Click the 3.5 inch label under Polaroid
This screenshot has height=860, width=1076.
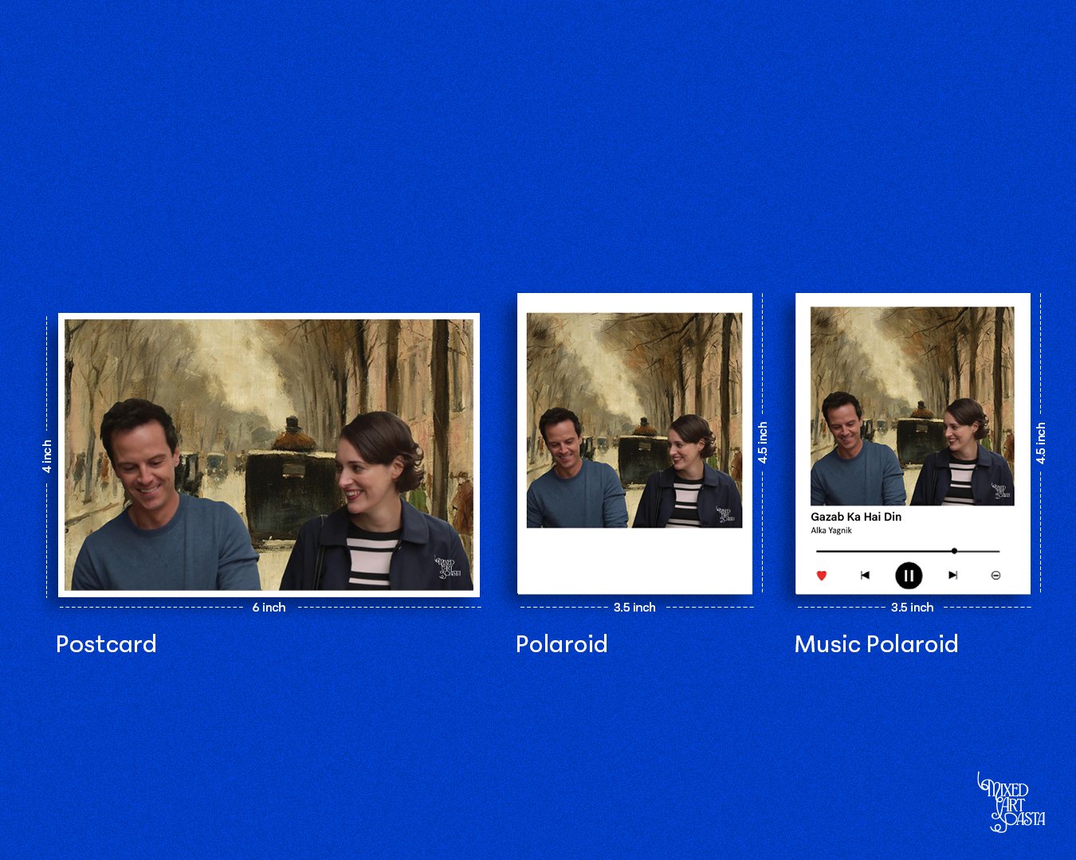[634, 608]
